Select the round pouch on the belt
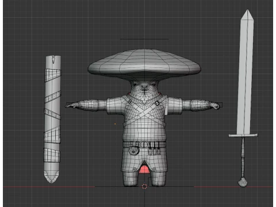The height and width of the screenshot is (207, 276). [133, 150]
